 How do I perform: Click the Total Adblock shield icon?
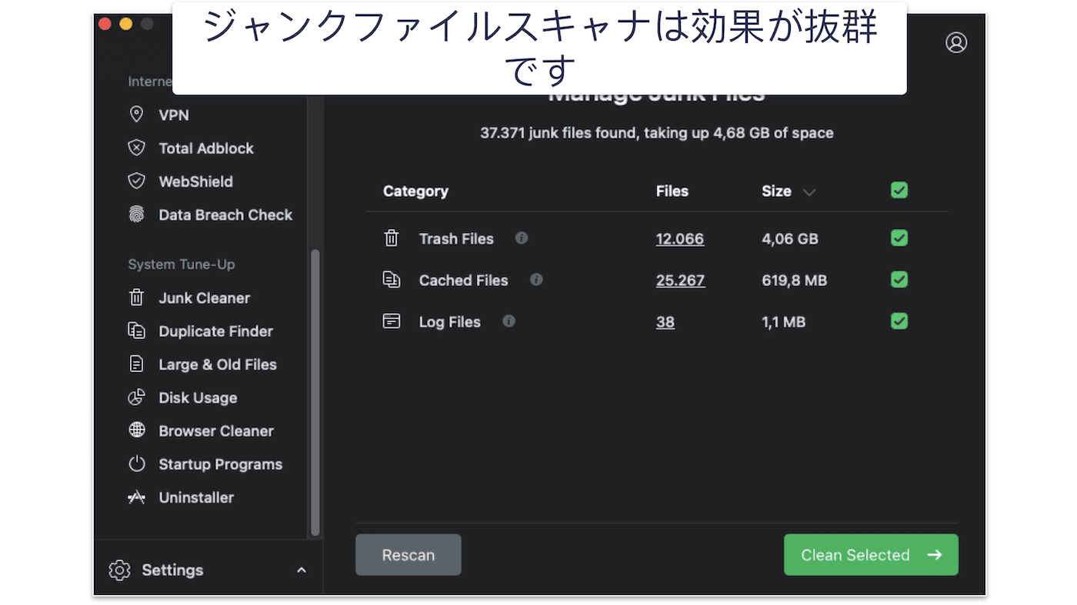tap(136, 148)
